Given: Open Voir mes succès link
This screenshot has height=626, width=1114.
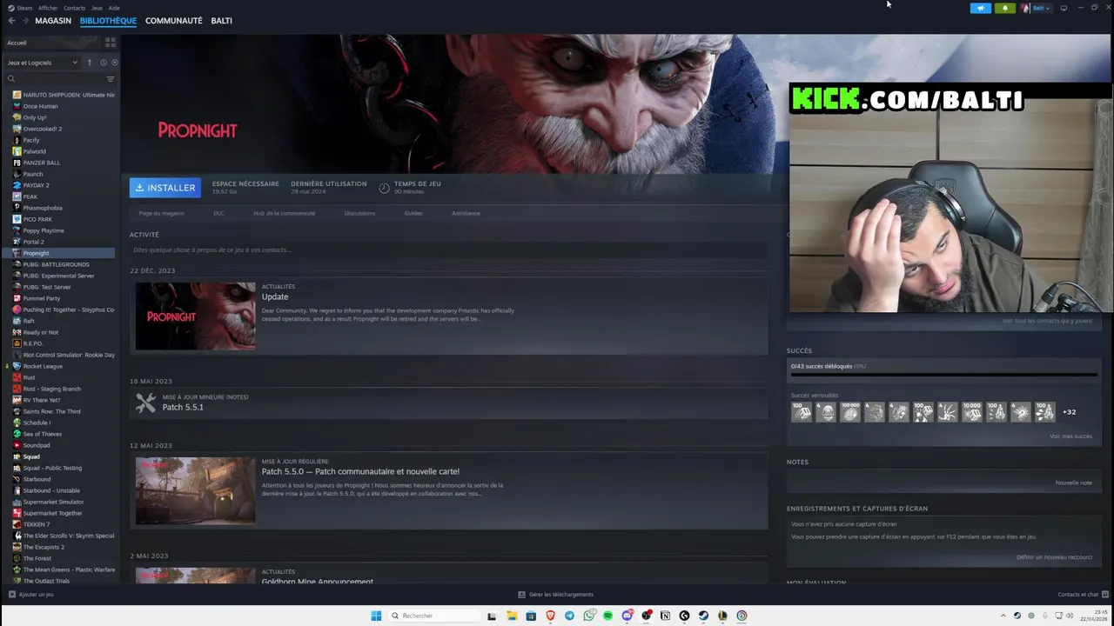Looking at the screenshot, I should (x=1070, y=436).
